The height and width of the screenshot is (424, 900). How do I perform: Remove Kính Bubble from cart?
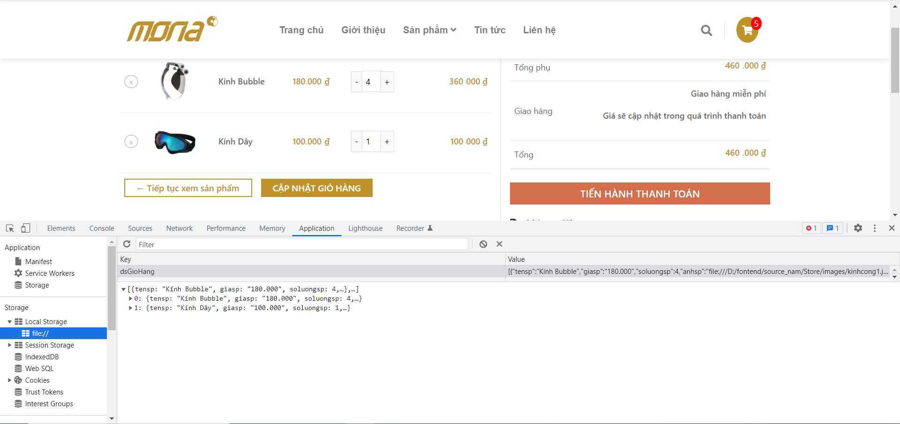(131, 82)
